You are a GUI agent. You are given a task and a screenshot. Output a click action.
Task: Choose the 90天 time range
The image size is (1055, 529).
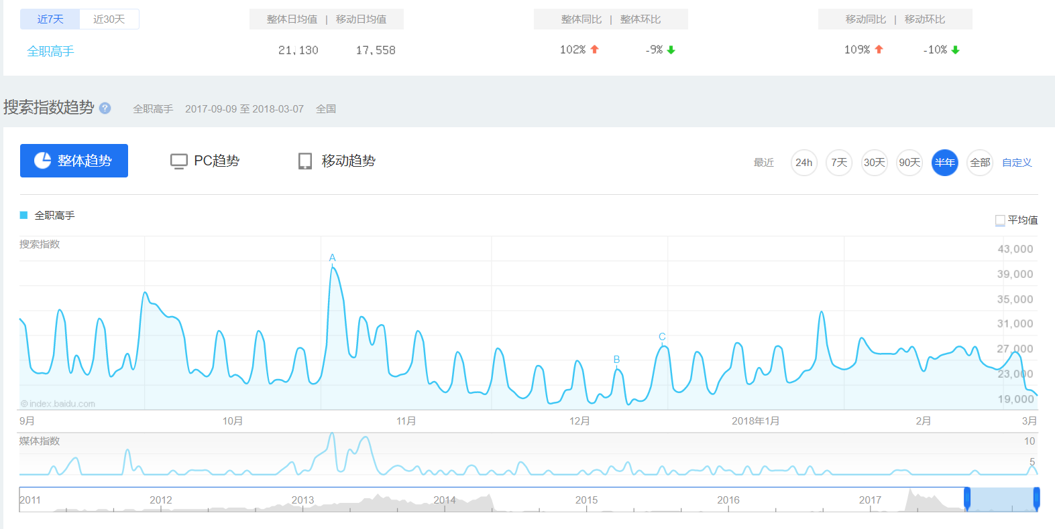pyautogui.click(x=909, y=163)
